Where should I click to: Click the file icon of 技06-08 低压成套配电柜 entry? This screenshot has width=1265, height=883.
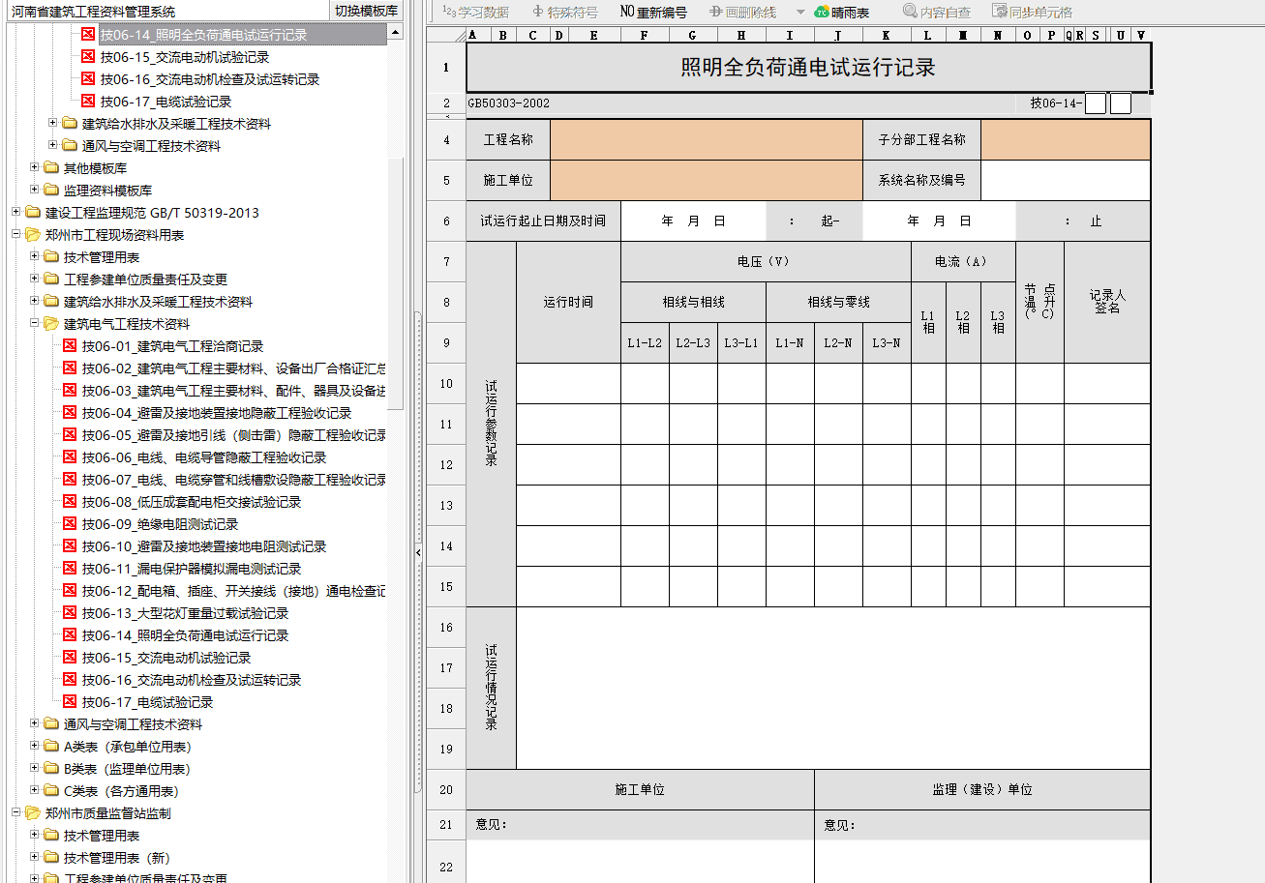tap(70, 502)
